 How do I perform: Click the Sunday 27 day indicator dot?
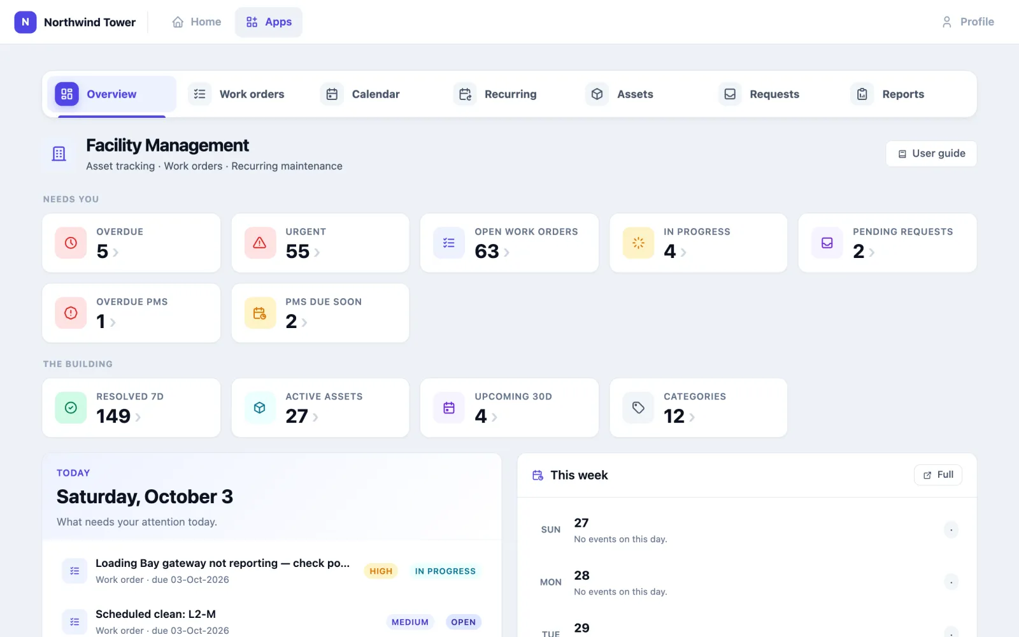tap(951, 530)
